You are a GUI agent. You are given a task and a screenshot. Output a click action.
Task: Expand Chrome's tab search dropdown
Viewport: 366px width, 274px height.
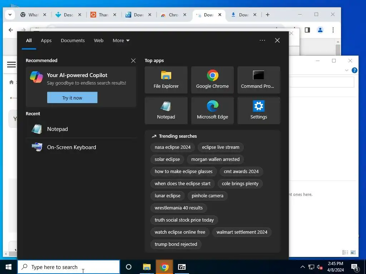(10, 15)
